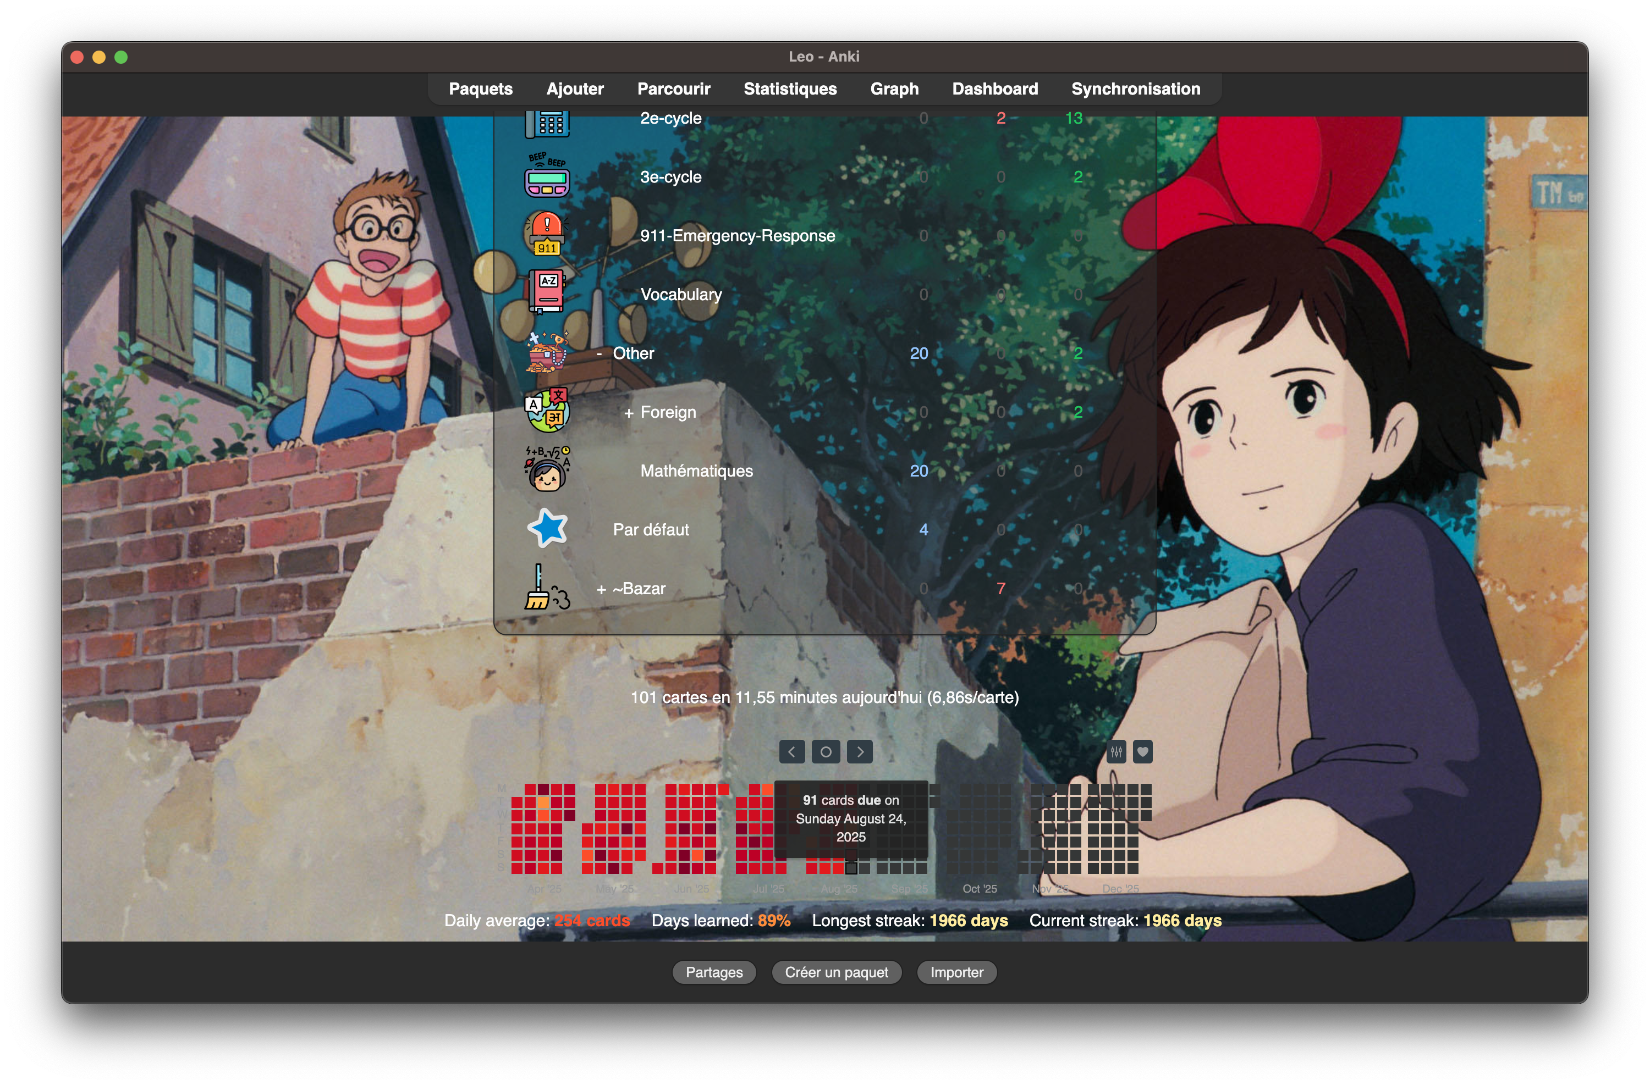Select the 3e-cycle deck name
Viewport: 1650px width, 1085px height.
[x=670, y=176]
